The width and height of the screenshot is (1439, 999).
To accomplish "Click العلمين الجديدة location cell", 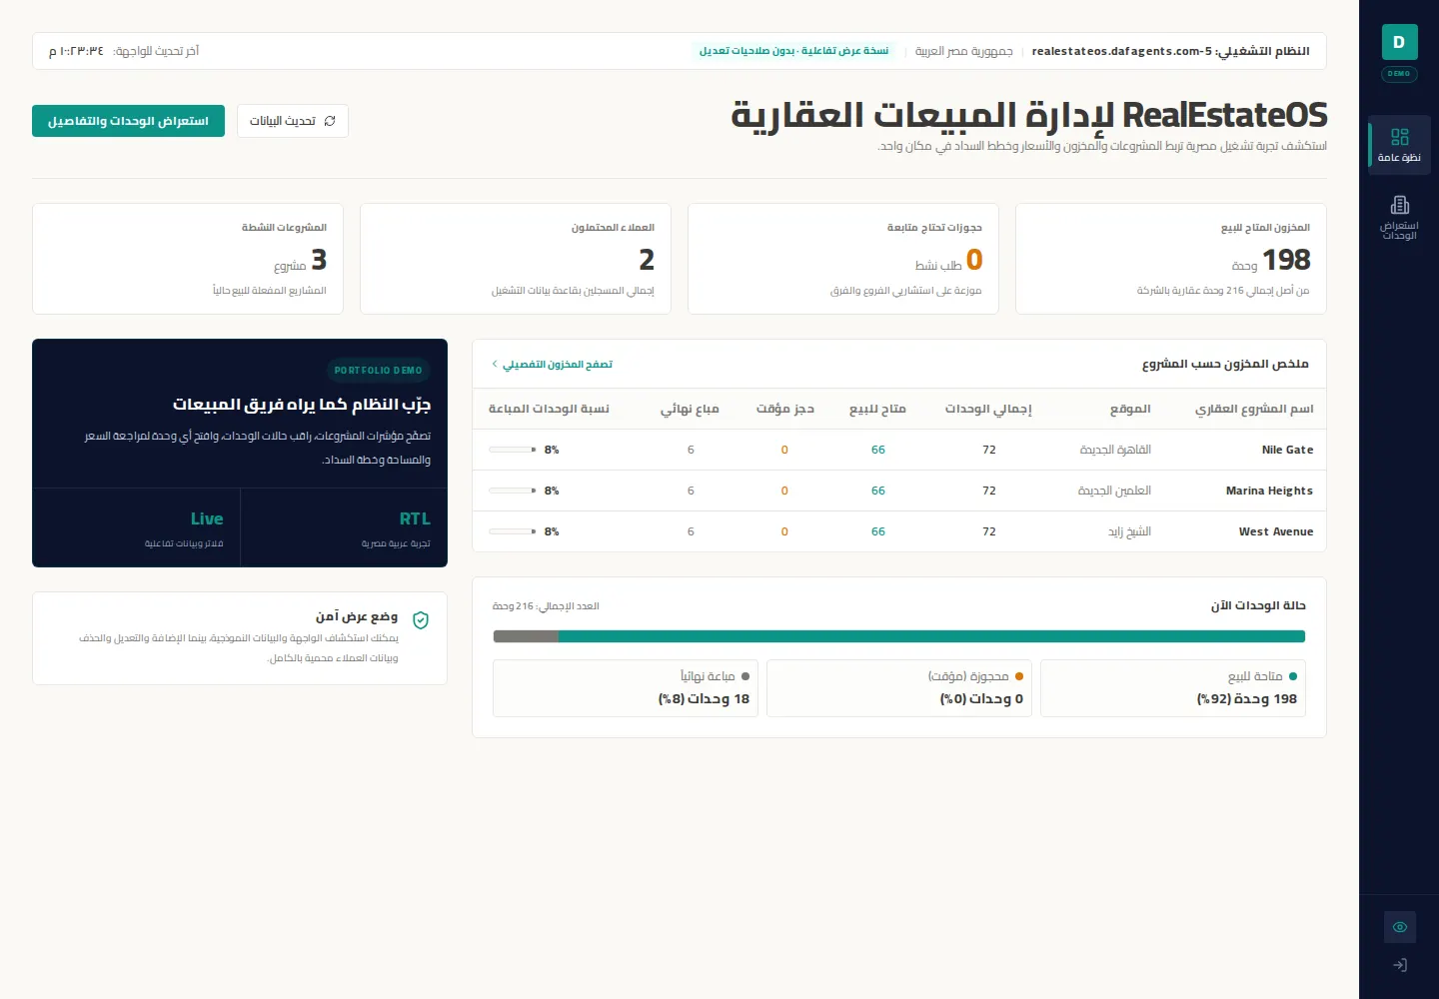I will click(1114, 491).
